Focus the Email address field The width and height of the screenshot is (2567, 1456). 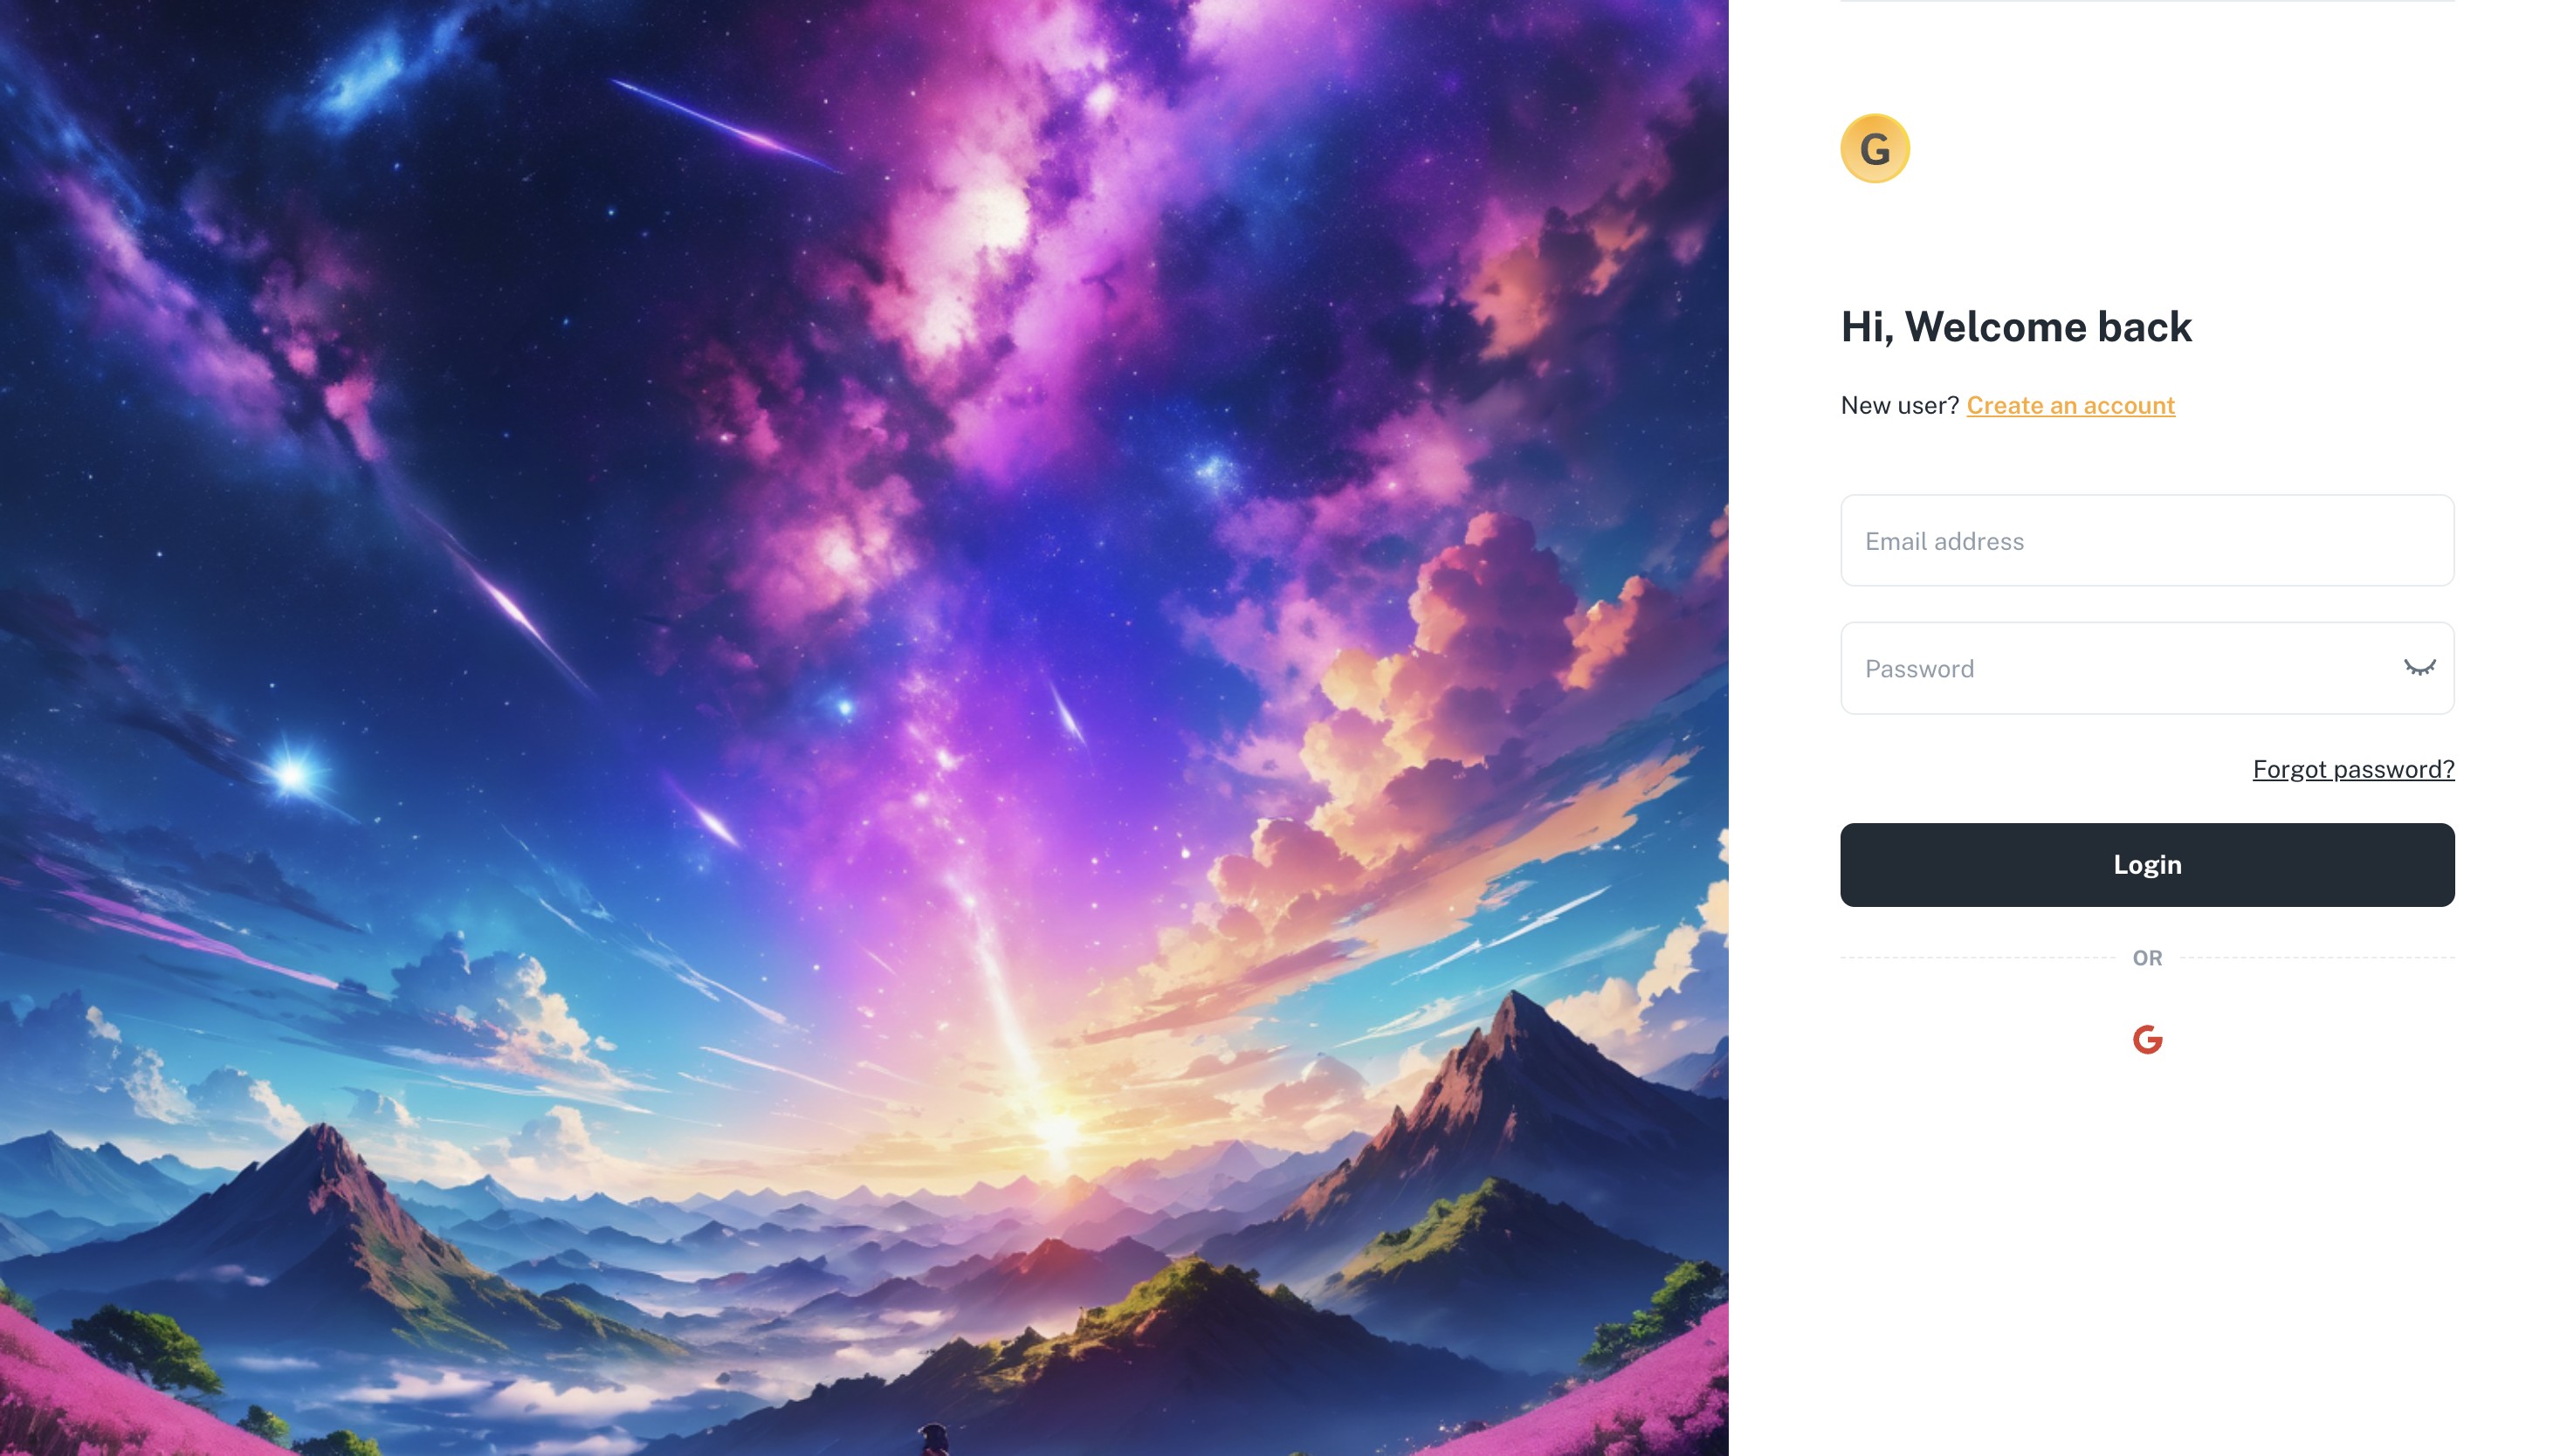(x=2146, y=541)
